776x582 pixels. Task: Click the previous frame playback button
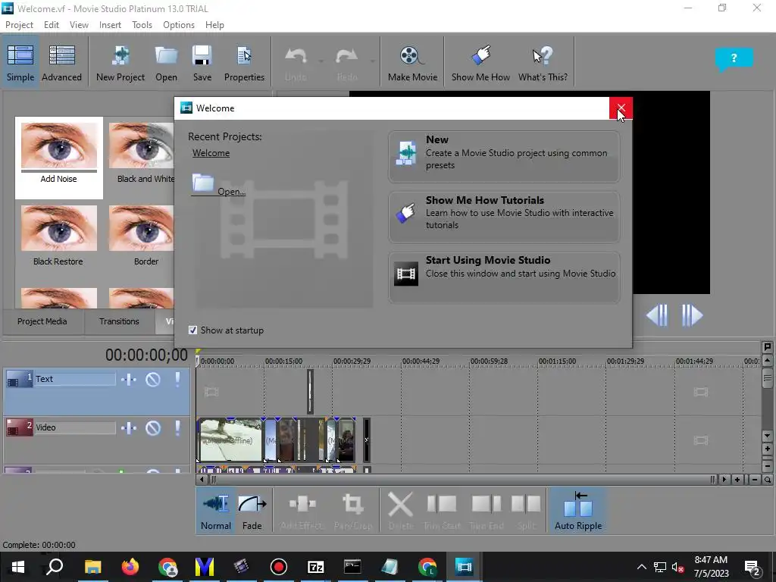657,315
